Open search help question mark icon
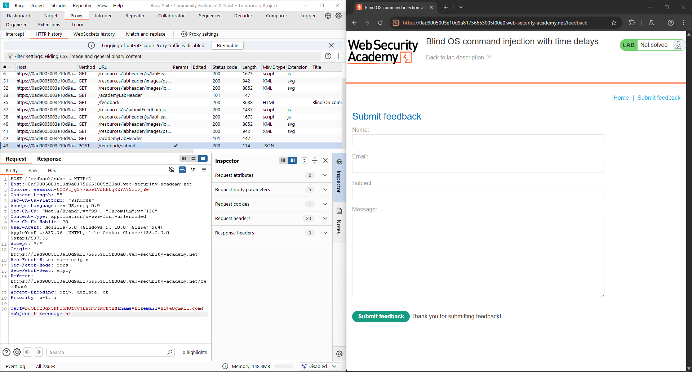The height and width of the screenshot is (372, 692). (6, 352)
